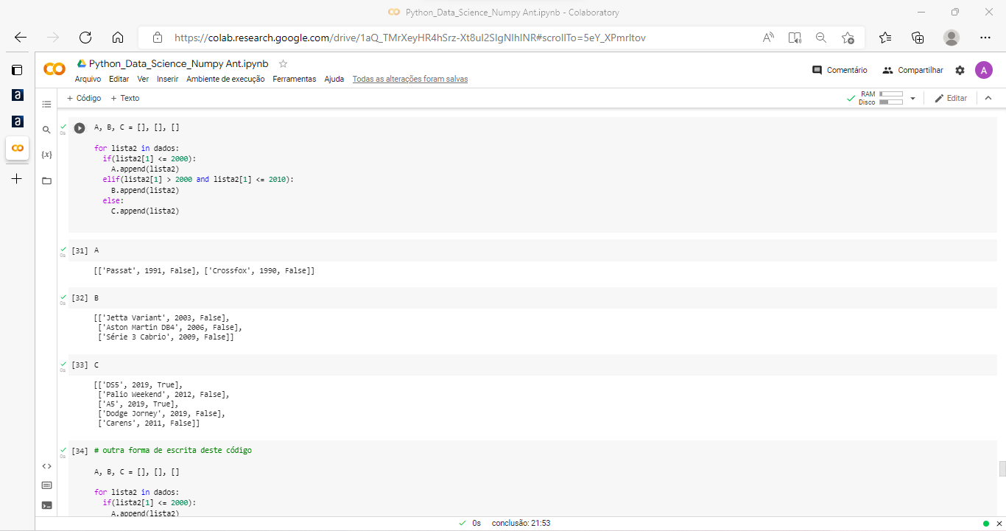The width and height of the screenshot is (1006, 531).
Task: Open the vertical tabs actions menu
Action: pyautogui.click(x=17, y=70)
